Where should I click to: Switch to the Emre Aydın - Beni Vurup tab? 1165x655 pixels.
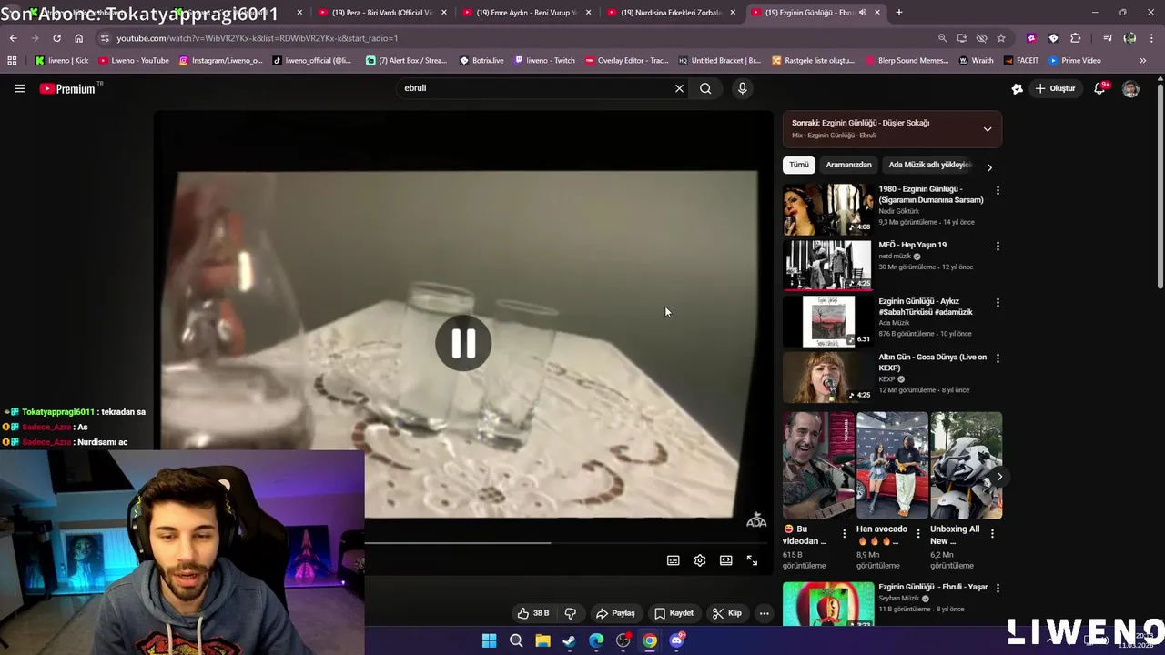point(528,13)
